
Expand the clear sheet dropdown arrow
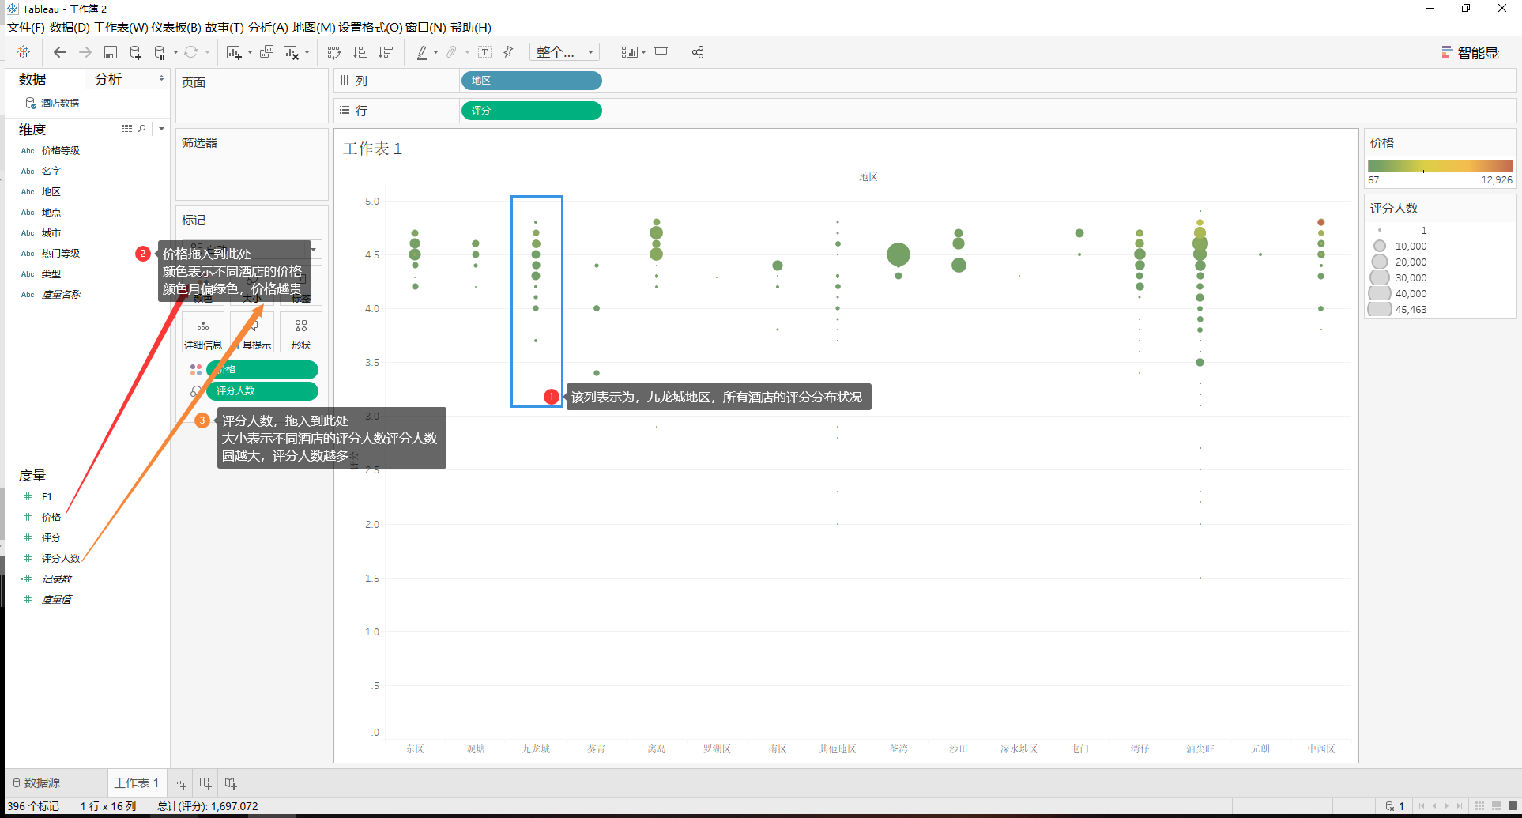[307, 53]
